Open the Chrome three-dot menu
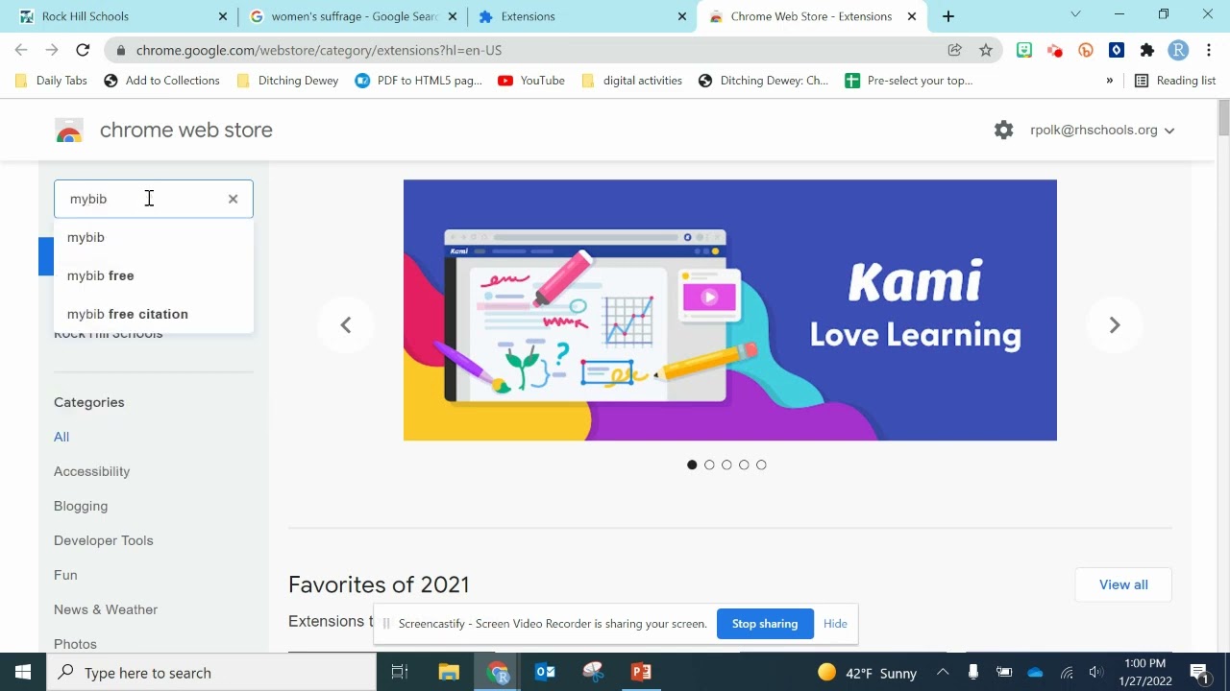Image resolution: width=1230 pixels, height=691 pixels. [1209, 50]
